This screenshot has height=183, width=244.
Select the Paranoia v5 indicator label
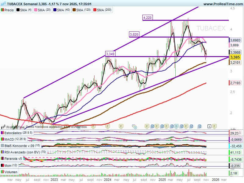13,158
